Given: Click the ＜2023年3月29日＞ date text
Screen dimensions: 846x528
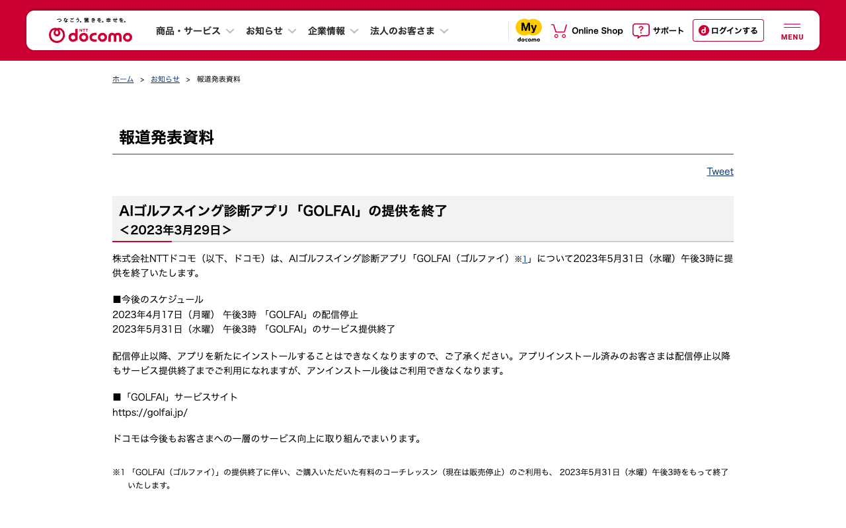Looking at the screenshot, I should click(x=175, y=230).
